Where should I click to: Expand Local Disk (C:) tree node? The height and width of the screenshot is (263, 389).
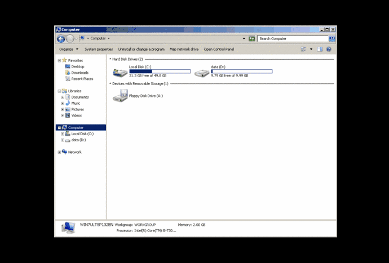pyautogui.click(x=63, y=134)
